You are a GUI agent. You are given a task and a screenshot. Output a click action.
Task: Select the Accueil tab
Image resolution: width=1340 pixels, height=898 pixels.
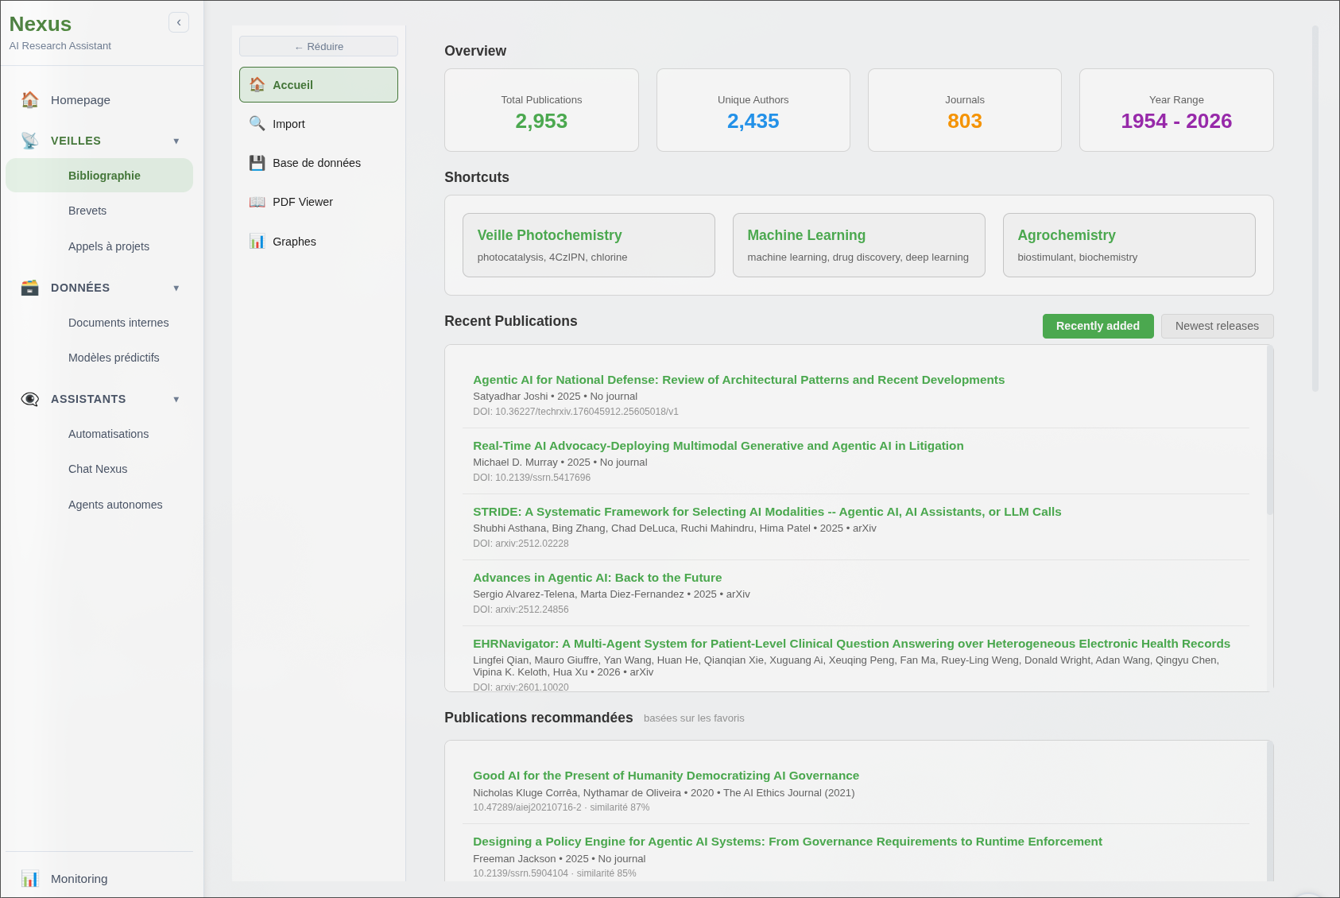pyautogui.click(x=319, y=84)
